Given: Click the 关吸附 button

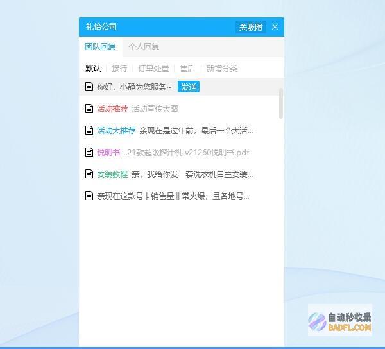Looking at the screenshot, I should click(x=251, y=27).
